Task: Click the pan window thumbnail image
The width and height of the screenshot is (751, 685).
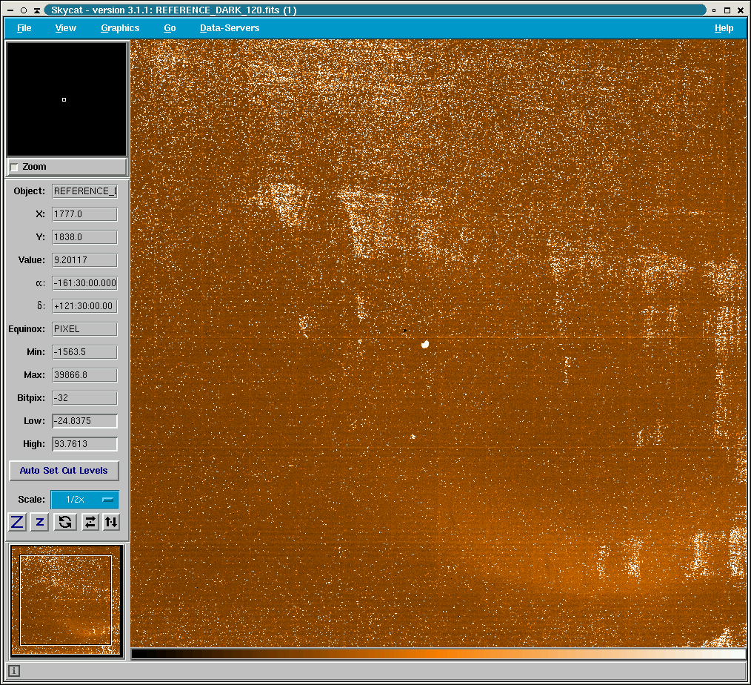Action: click(x=66, y=600)
